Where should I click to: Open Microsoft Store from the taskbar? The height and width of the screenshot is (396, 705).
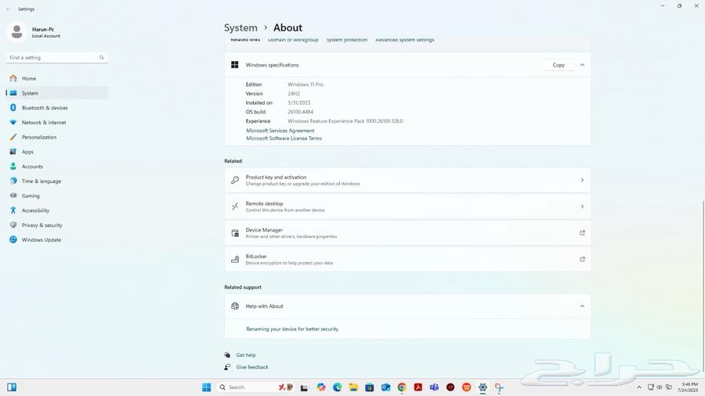[x=370, y=387]
